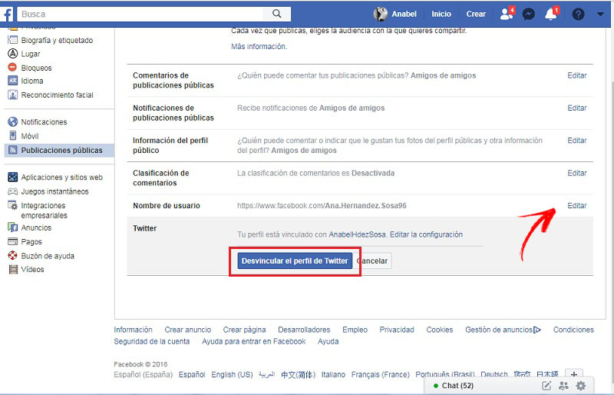Edit Nombre de usuario
The image size is (614, 395).
(x=577, y=205)
